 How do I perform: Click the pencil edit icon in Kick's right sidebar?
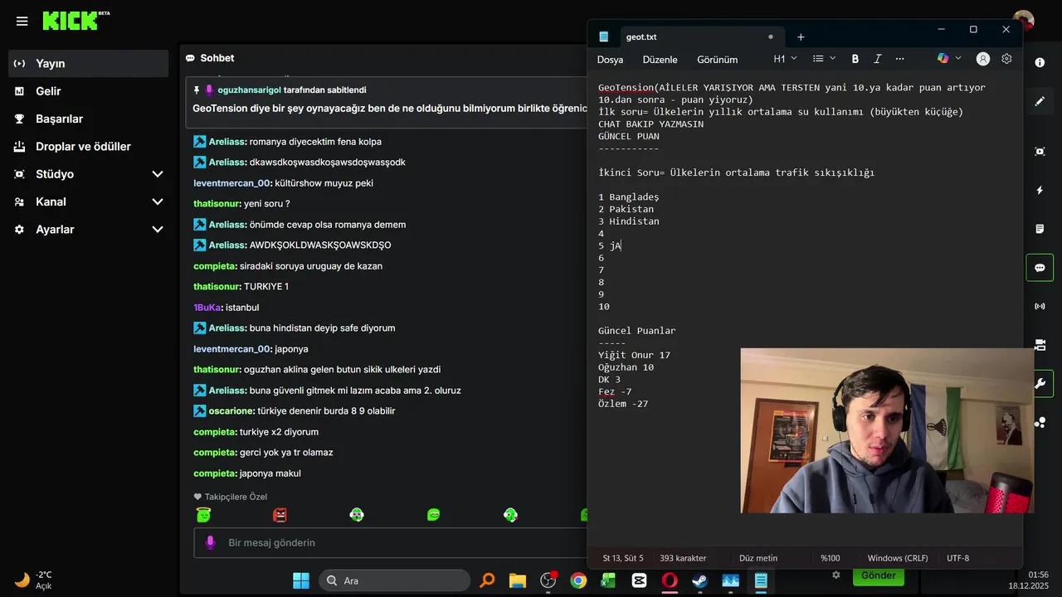pos(1040,101)
